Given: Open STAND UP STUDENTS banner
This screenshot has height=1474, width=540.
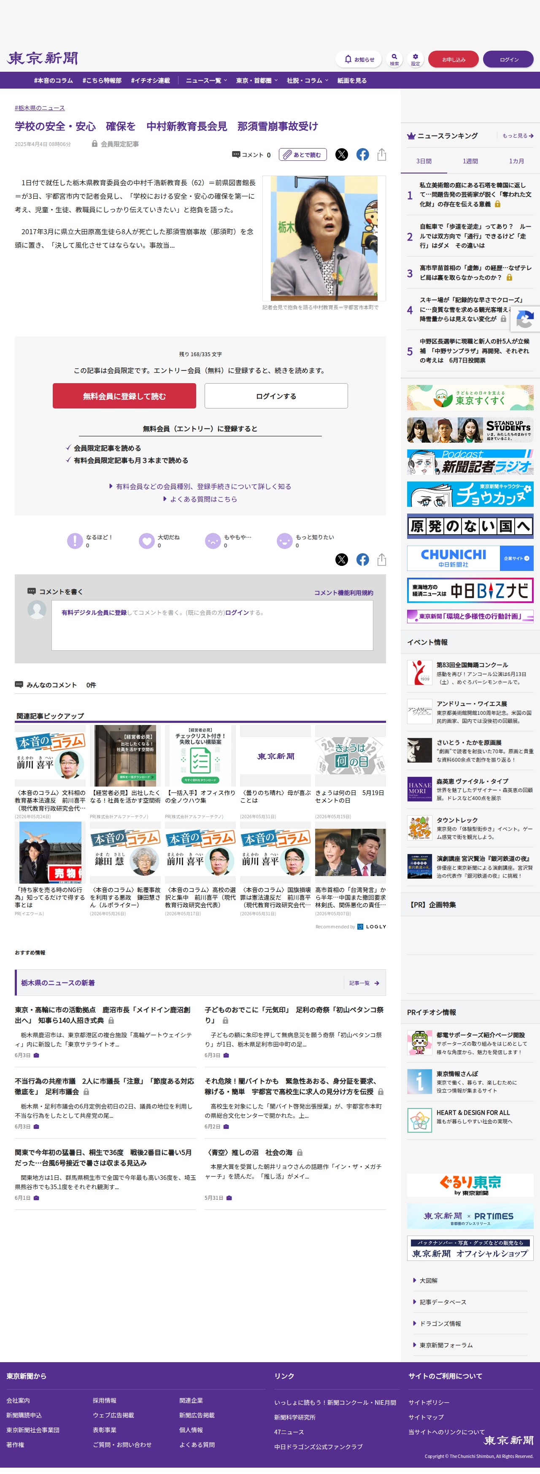Looking at the screenshot, I should tap(470, 430).
